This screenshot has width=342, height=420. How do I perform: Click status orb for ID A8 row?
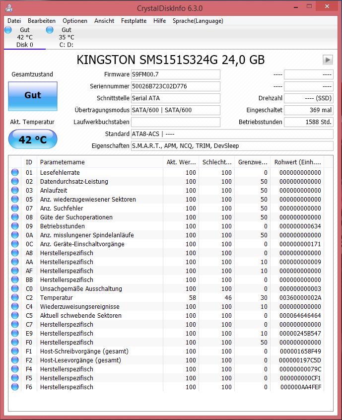pyautogui.click(x=15, y=253)
